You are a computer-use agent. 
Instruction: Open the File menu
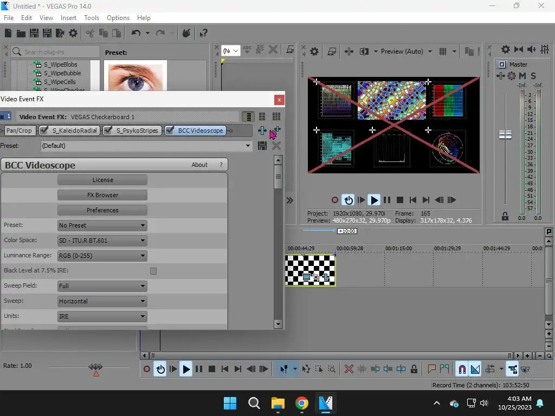[x=9, y=18]
